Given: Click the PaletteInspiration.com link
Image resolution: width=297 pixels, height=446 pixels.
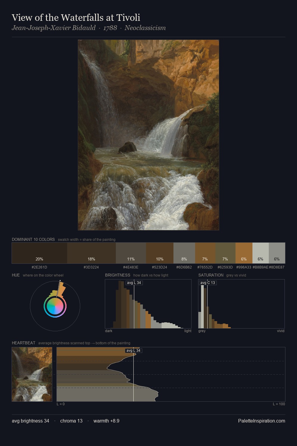Looking at the screenshot, I should [x=262, y=421].
